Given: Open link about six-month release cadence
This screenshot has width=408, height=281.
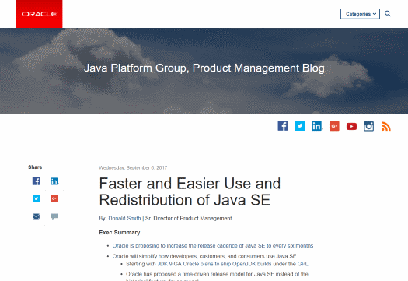Looking at the screenshot, I should point(213,245).
